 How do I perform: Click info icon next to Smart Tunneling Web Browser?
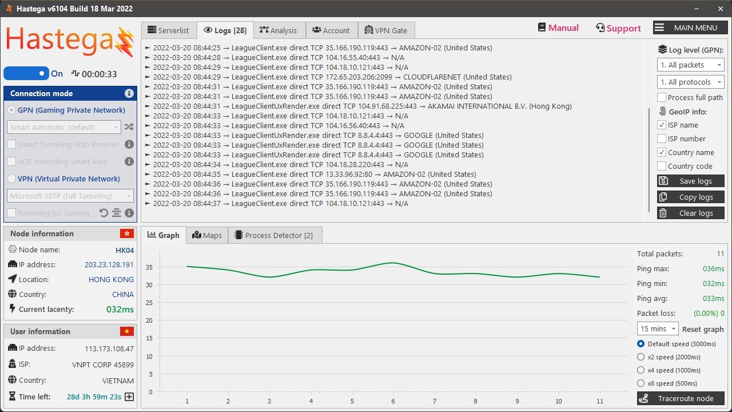coord(129,145)
